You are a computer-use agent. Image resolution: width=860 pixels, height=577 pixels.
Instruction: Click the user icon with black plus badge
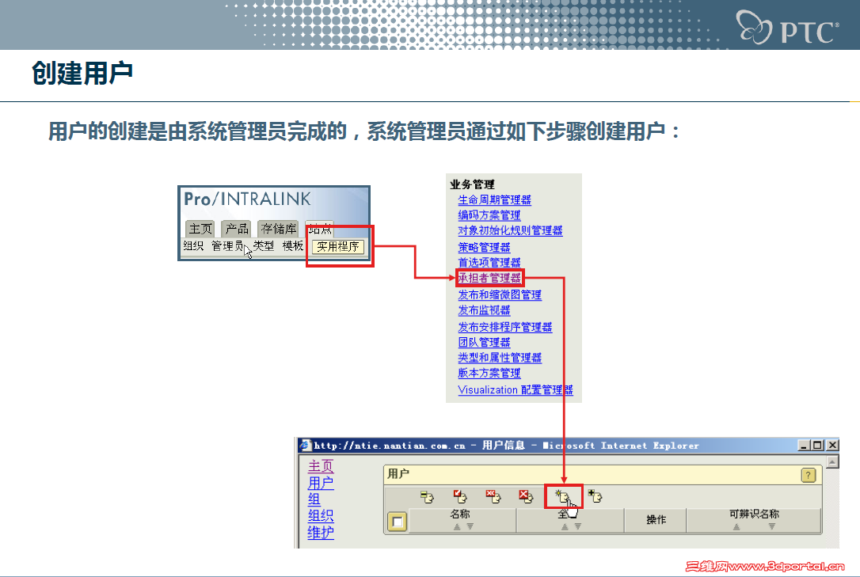pyautogui.click(x=595, y=496)
